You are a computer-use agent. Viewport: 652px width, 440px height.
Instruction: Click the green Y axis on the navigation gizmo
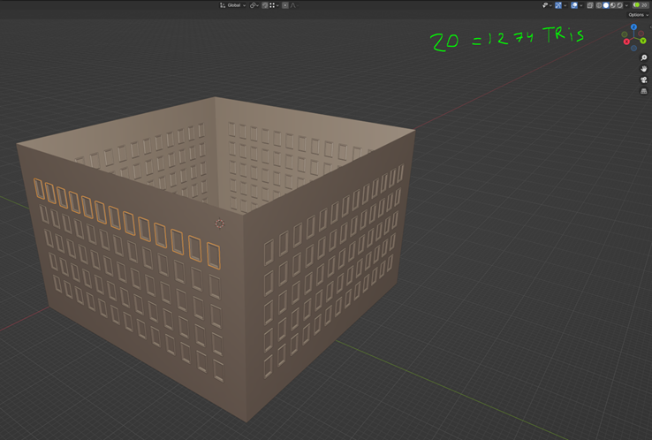click(x=643, y=41)
